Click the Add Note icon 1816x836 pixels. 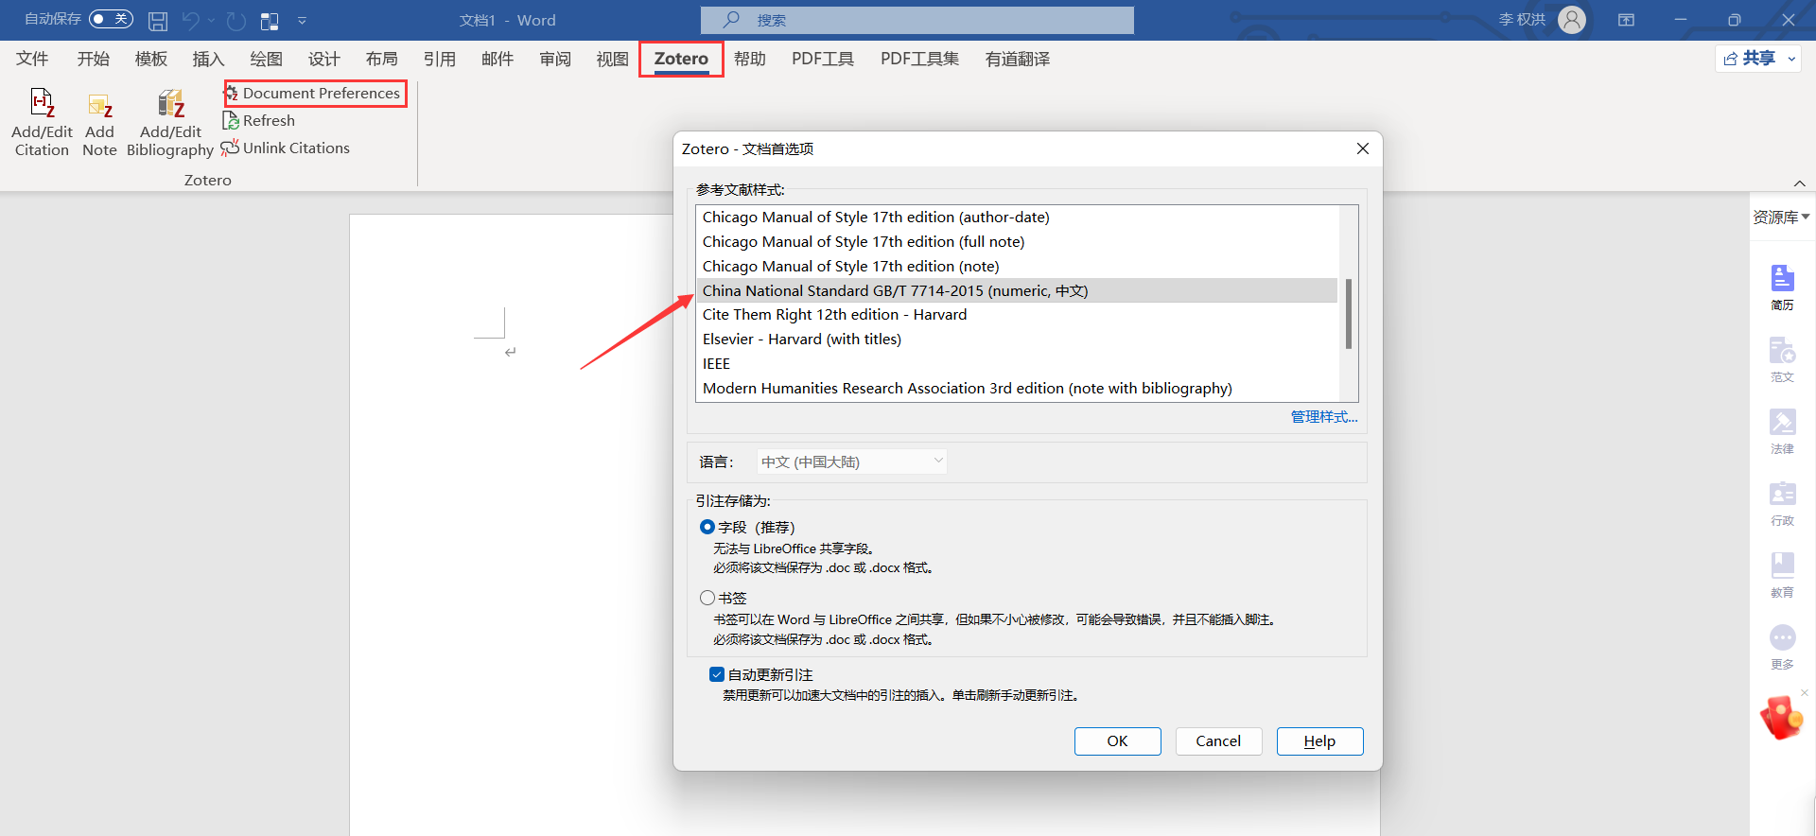(x=100, y=105)
